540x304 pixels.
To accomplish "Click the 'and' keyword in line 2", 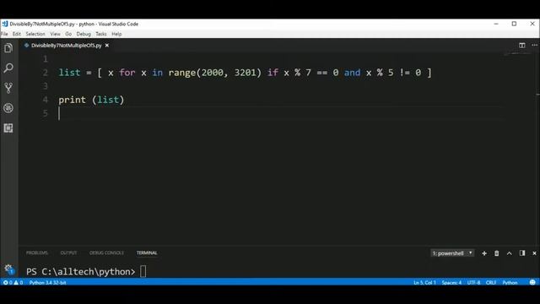I will [x=352, y=73].
